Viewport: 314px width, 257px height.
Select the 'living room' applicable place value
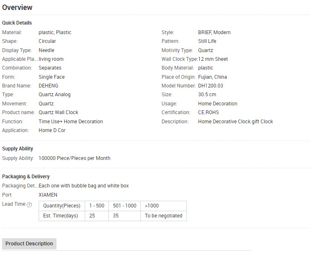point(51,59)
